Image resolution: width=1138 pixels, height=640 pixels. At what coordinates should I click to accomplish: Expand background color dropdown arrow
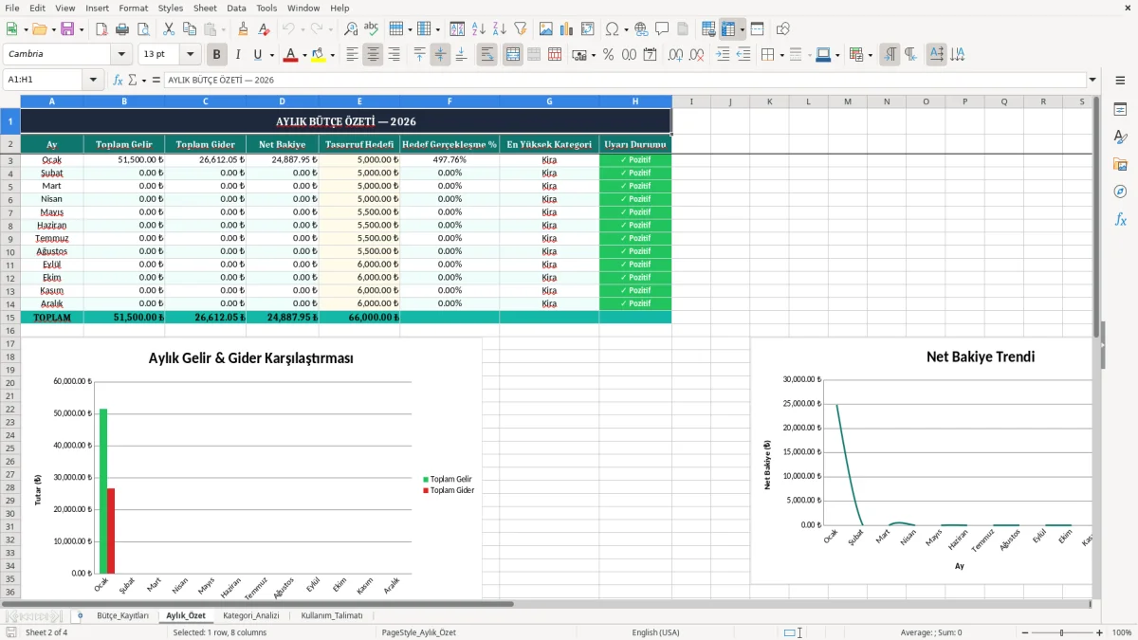pyautogui.click(x=333, y=55)
